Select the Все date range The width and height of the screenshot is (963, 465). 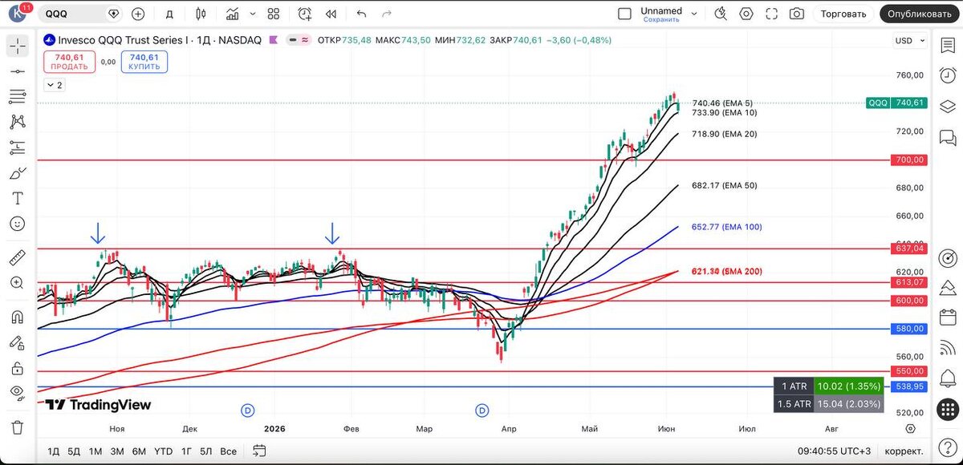[228, 451]
